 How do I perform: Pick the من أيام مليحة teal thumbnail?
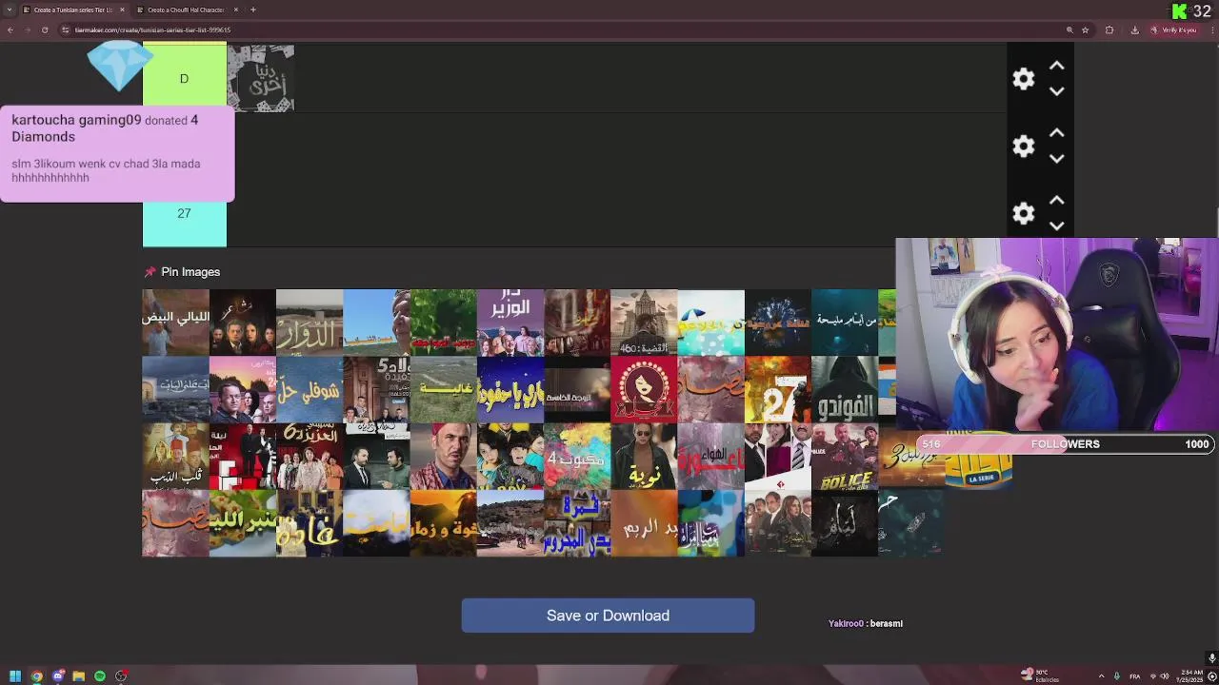tap(845, 323)
